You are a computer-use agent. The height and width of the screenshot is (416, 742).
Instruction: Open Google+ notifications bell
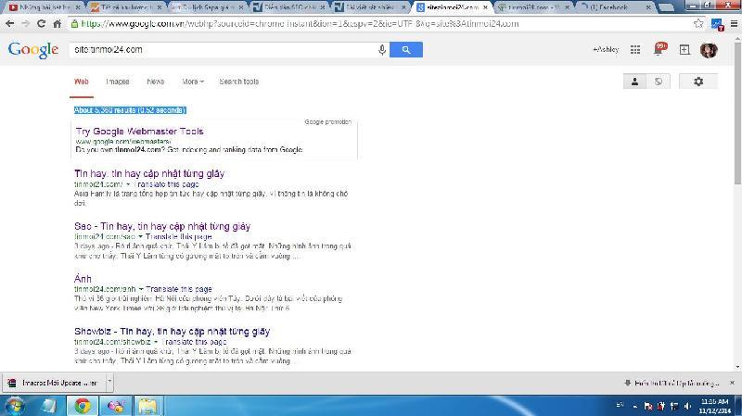(659, 49)
